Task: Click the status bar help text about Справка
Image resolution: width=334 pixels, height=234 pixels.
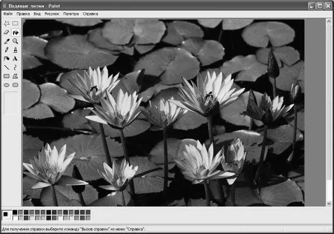Action: point(74,229)
